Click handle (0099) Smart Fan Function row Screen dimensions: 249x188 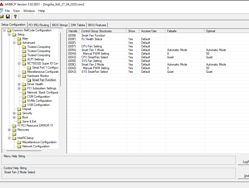pyautogui.click(x=158, y=35)
